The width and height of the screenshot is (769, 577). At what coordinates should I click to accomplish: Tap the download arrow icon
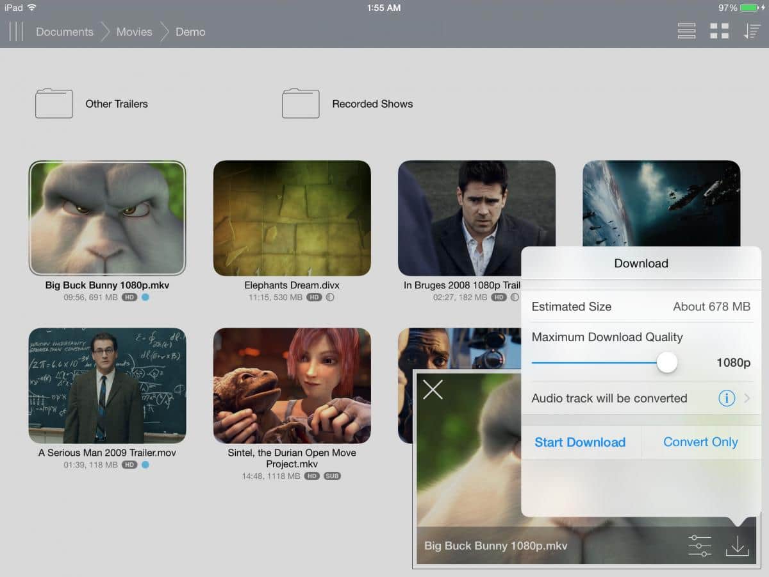(737, 546)
